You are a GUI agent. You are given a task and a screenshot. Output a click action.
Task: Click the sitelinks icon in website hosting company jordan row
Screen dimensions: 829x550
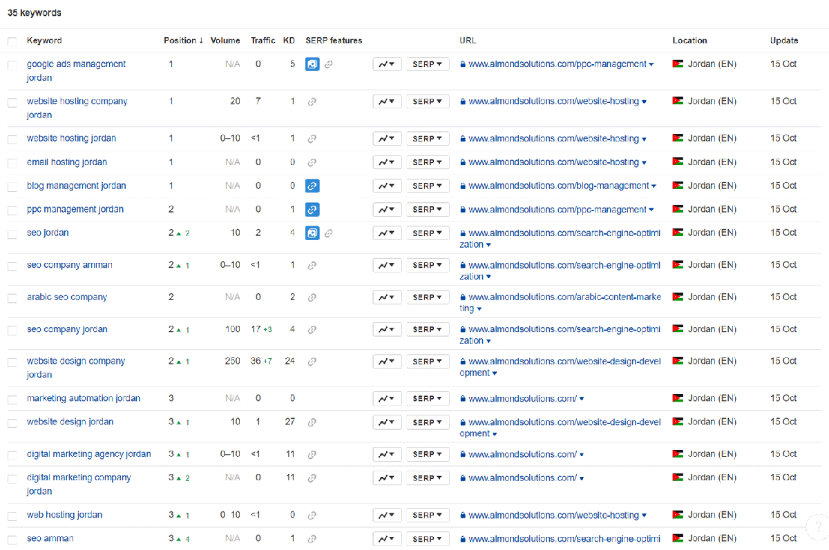point(312,101)
